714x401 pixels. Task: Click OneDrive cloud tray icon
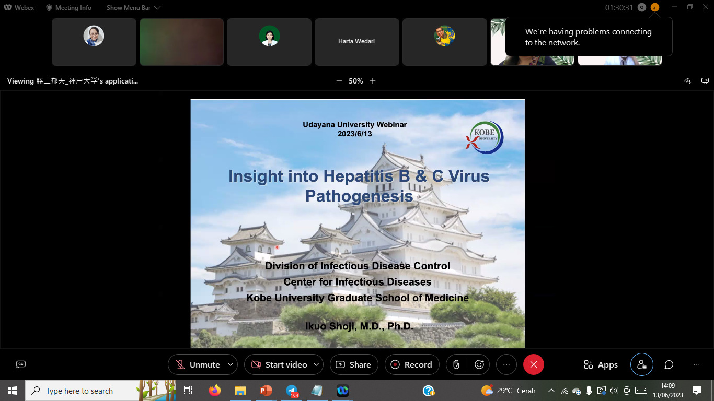tap(577, 391)
